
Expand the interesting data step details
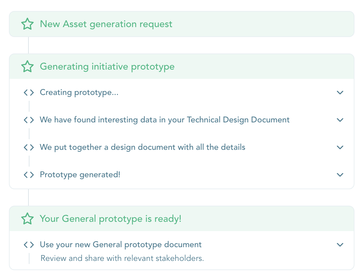[340, 120]
